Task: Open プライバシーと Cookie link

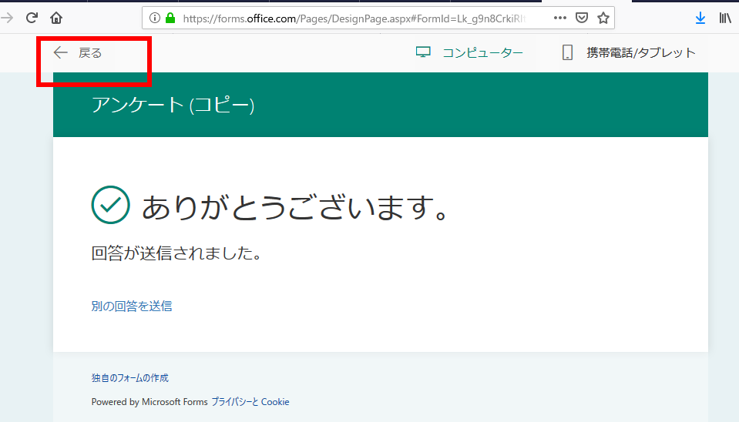Action: click(250, 402)
